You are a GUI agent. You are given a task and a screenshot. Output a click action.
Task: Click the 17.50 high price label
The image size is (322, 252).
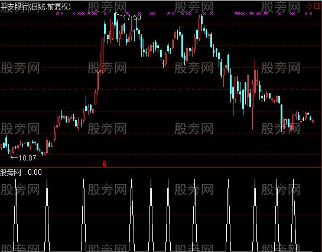tap(132, 18)
